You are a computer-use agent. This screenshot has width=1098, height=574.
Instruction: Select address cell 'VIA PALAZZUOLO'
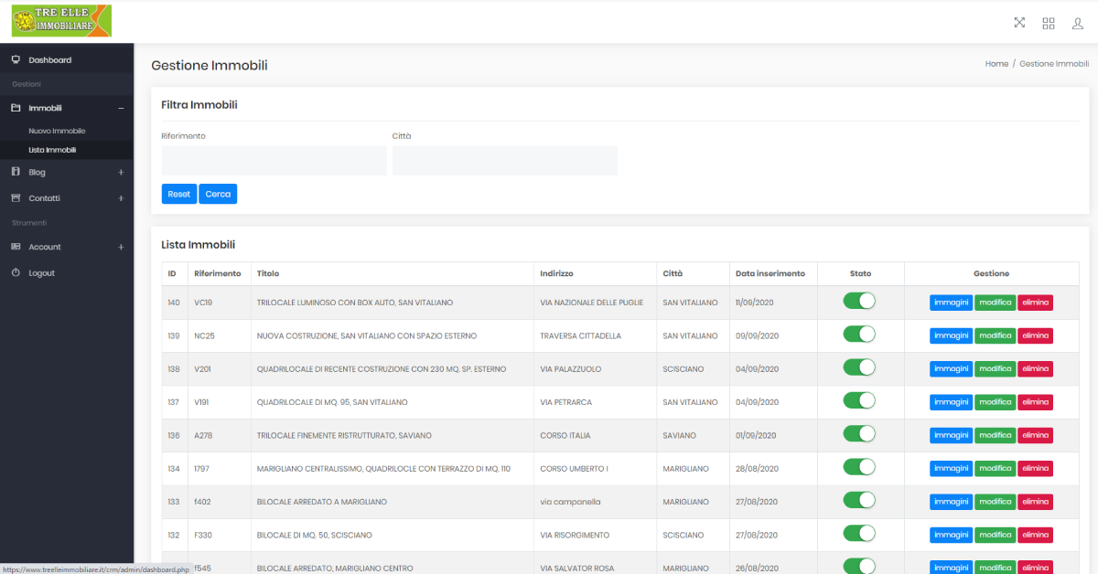click(571, 369)
